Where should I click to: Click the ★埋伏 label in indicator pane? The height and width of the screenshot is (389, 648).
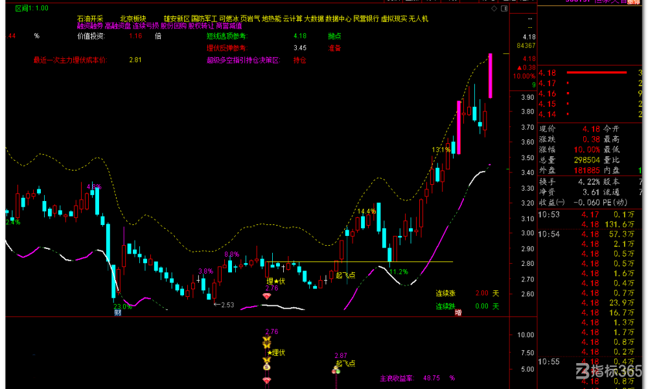pos(276,353)
